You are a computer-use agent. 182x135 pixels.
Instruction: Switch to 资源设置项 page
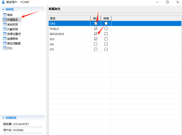coord(14,34)
